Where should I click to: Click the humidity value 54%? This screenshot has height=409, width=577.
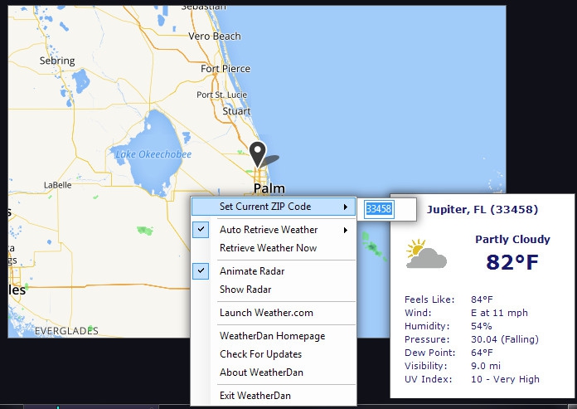(482, 326)
